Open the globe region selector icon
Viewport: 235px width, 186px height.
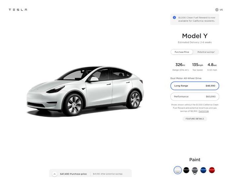click(x=217, y=10)
